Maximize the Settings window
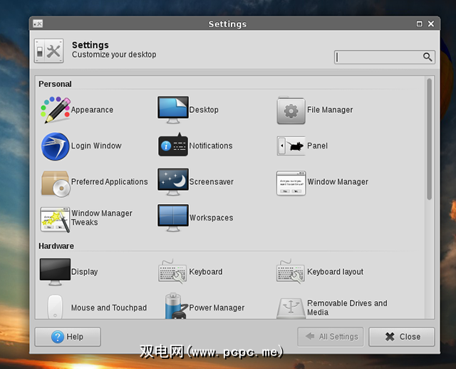 tap(420, 24)
